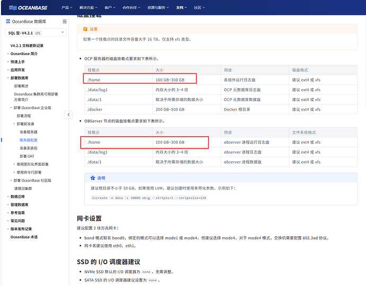Image resolution: width=366 pixels, height=286 pixels.
Task: Expand the 应用开发 section
Action: click(8, 70)
